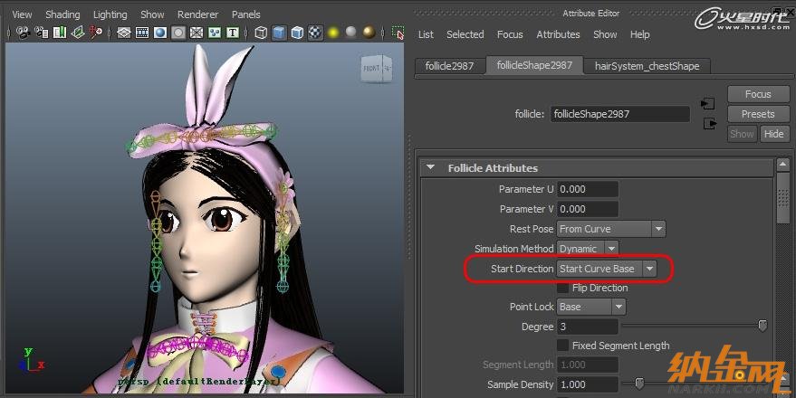Toggle the Resolution Gate blue sphere icon

click(x=160, y=33)
